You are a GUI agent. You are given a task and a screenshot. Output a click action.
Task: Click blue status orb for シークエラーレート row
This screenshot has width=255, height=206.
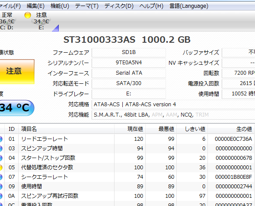(x=1, y=177)
